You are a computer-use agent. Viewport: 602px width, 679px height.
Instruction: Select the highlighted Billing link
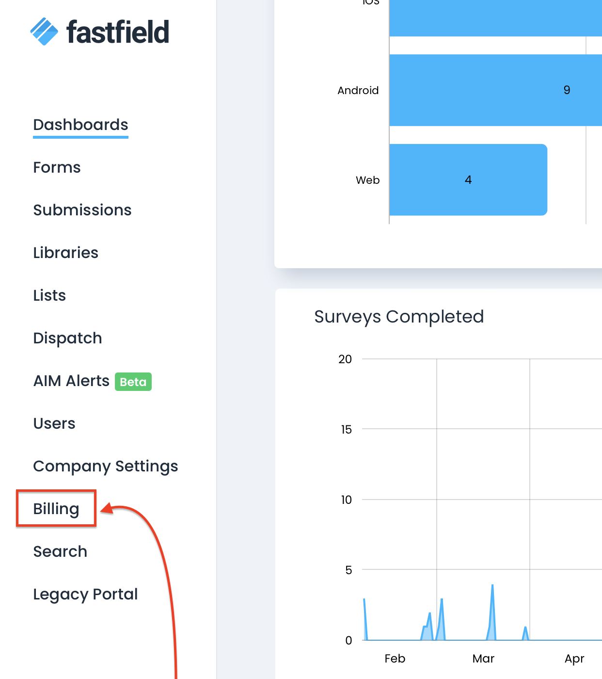point(56,509)
